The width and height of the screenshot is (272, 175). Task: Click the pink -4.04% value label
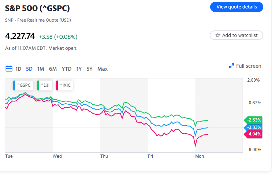click(x=254, y=134)
